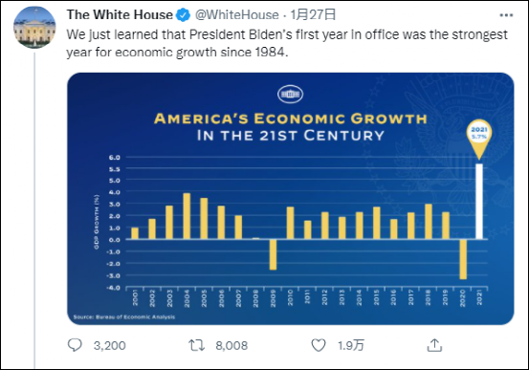Click the @WhiteHouse handle link
The height and width of the screenshot is (370, 529).
tap(237, 15)
